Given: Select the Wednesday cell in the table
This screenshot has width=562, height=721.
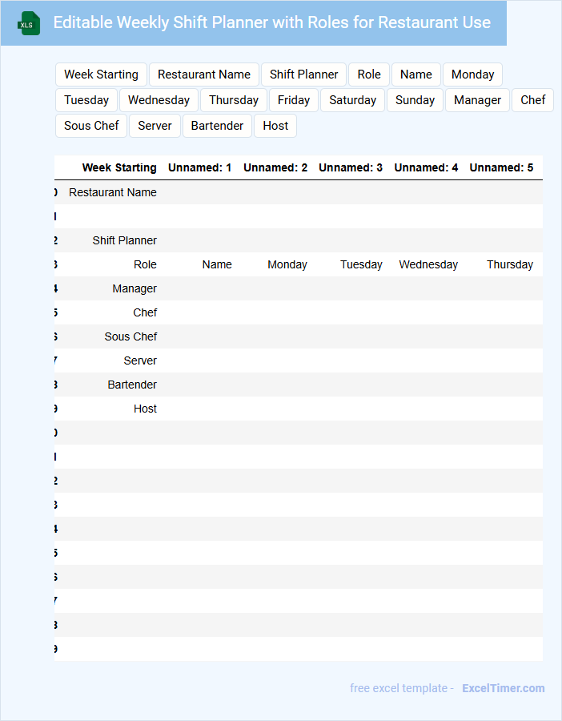Looking at the screenshot, I should 428,264.
